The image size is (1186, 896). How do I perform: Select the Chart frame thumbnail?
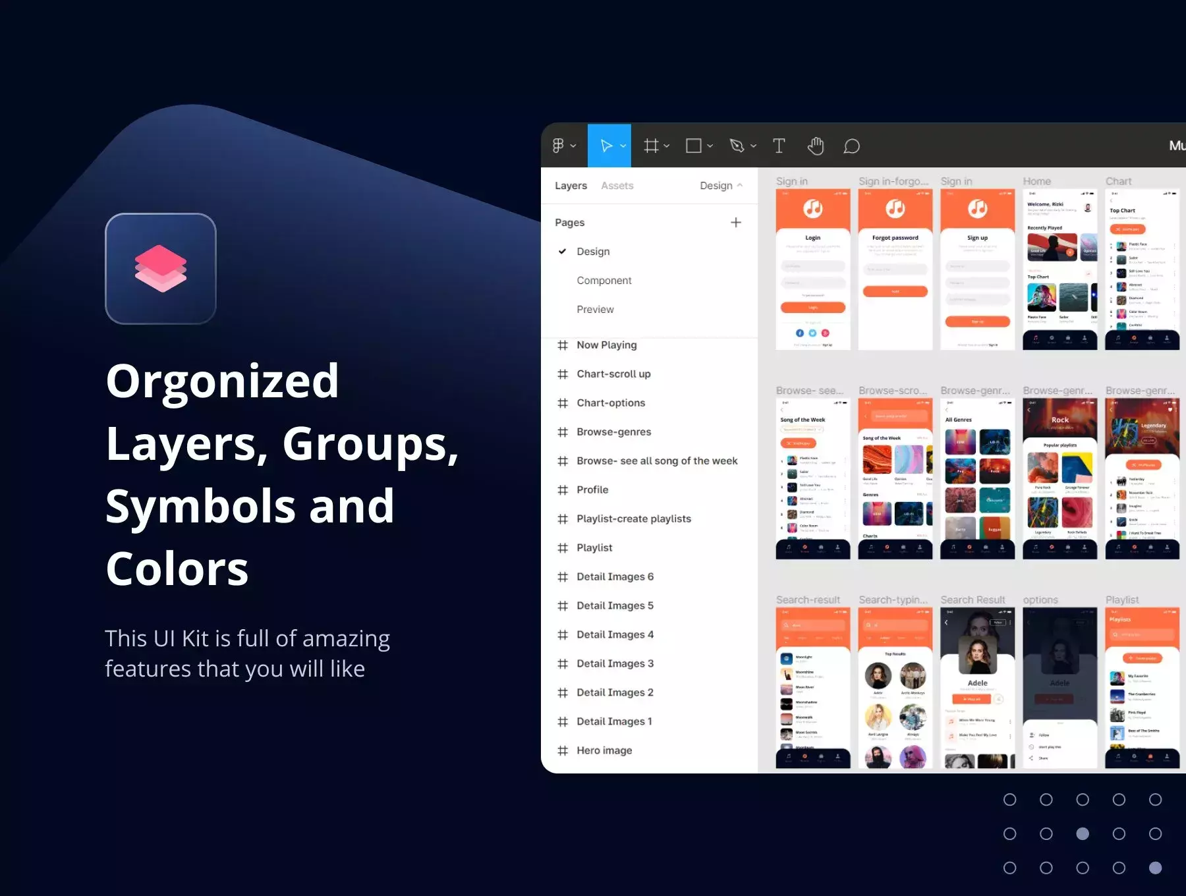click(1143, 269)
